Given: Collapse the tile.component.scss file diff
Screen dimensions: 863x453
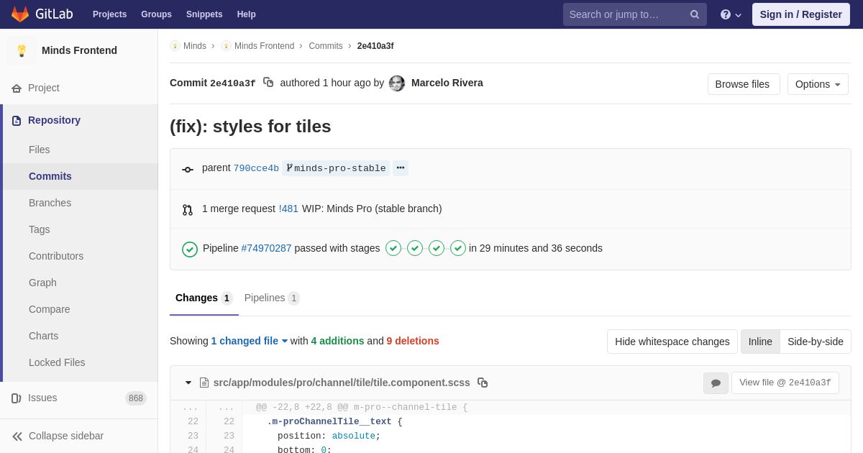Looking at the screenshot, I should click(x=188, y=383).
